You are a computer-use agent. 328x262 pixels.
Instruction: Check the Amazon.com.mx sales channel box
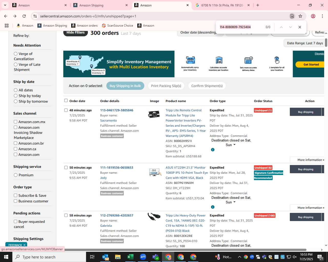click(16, 122)
